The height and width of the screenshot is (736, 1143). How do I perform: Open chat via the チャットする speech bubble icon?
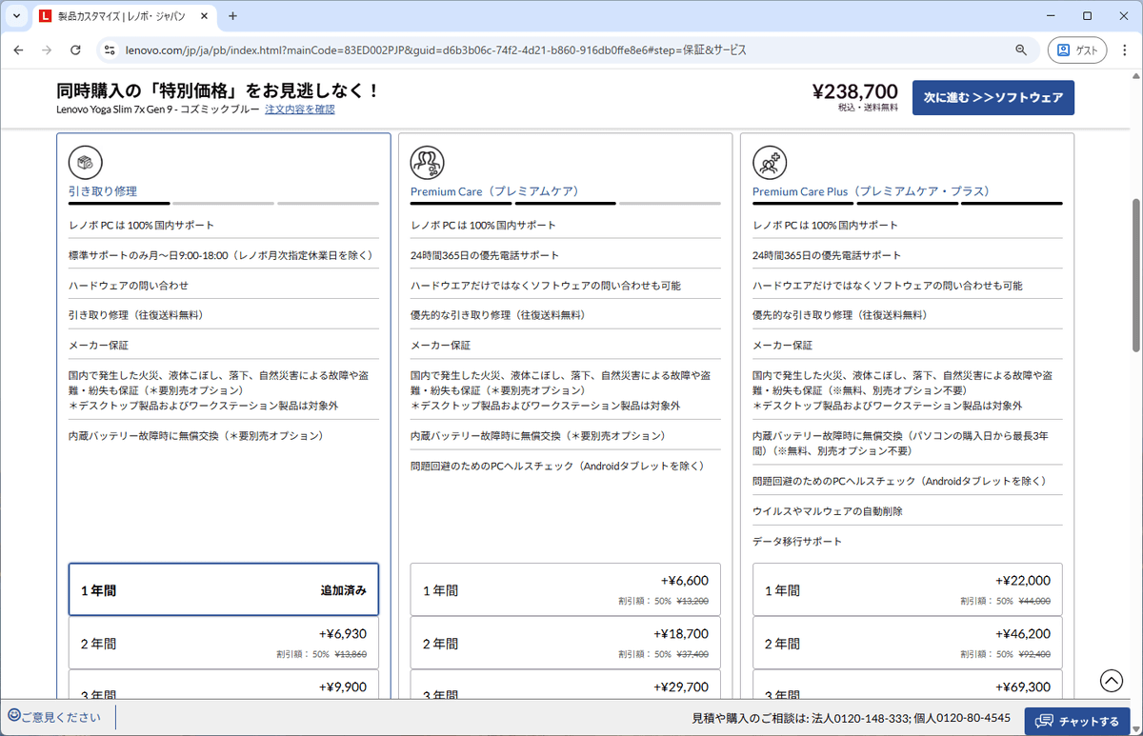1045,722
